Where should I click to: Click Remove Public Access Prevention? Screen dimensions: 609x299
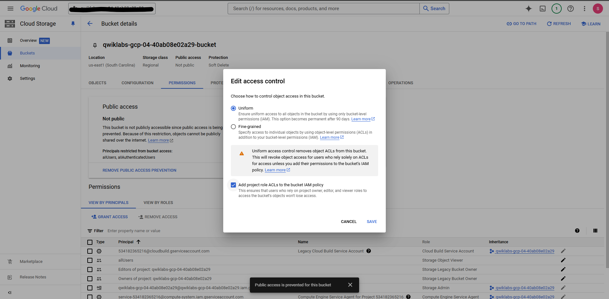tap(139, 170)
